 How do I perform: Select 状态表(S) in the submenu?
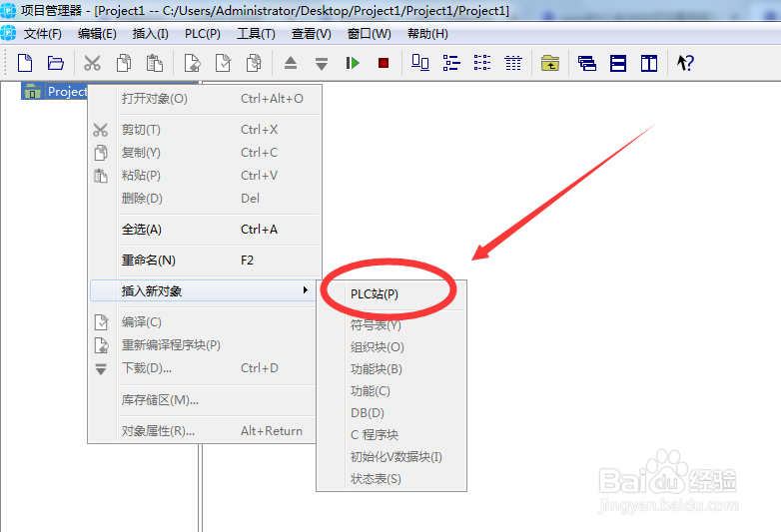click(391, 478)
